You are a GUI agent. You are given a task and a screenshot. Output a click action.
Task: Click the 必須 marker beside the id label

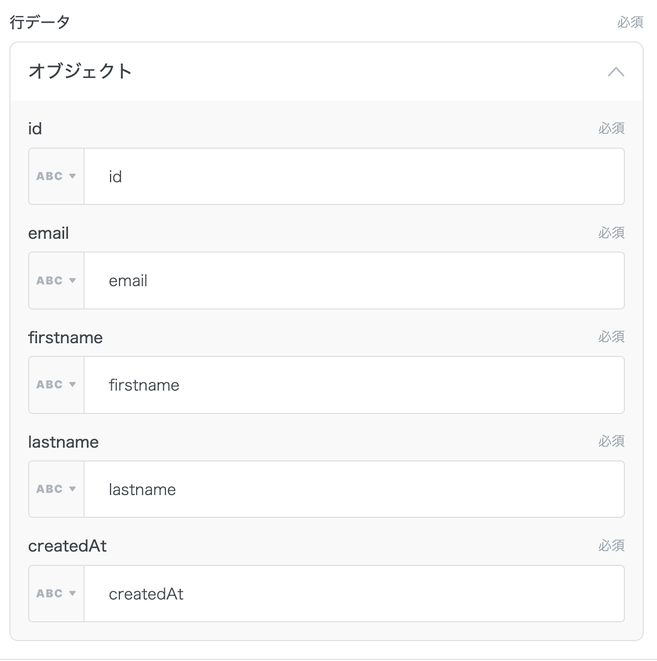click(x=611, y=129)
